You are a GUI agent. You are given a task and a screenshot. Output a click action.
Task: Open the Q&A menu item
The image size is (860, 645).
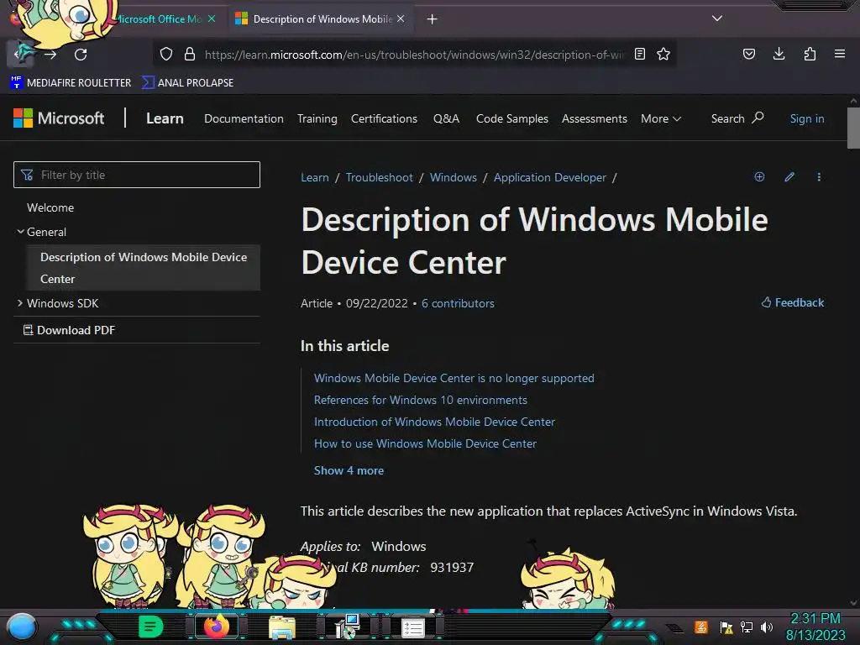pos(446,118)
